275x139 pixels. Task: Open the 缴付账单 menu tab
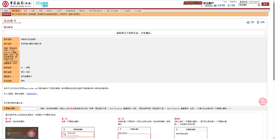coord(16,11)
